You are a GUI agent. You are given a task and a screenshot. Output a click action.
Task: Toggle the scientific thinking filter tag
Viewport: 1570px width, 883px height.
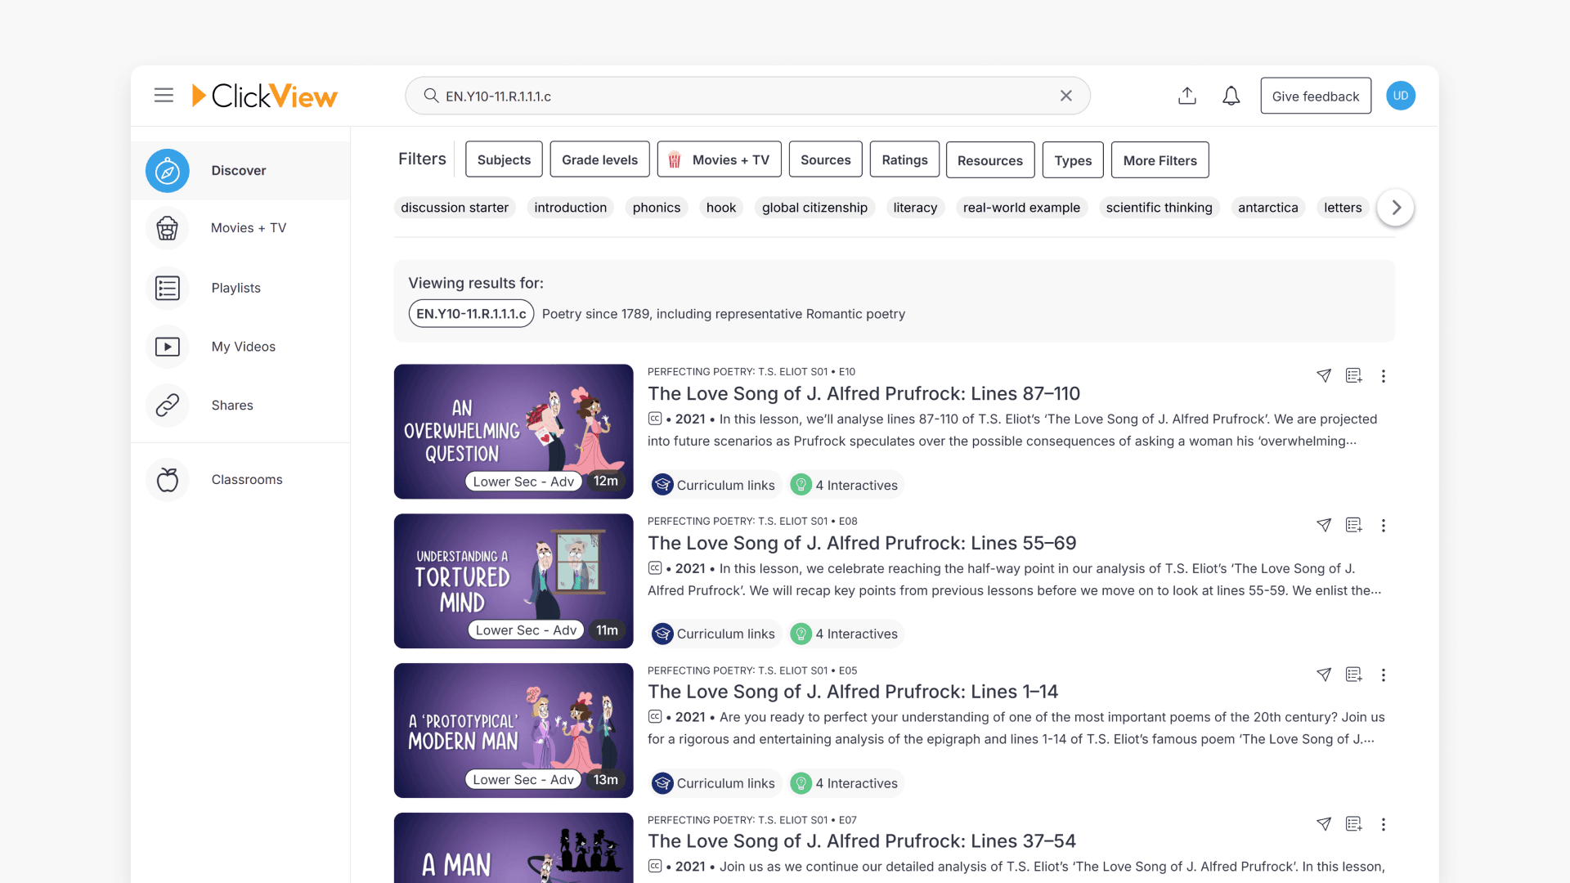point(1159,208)
